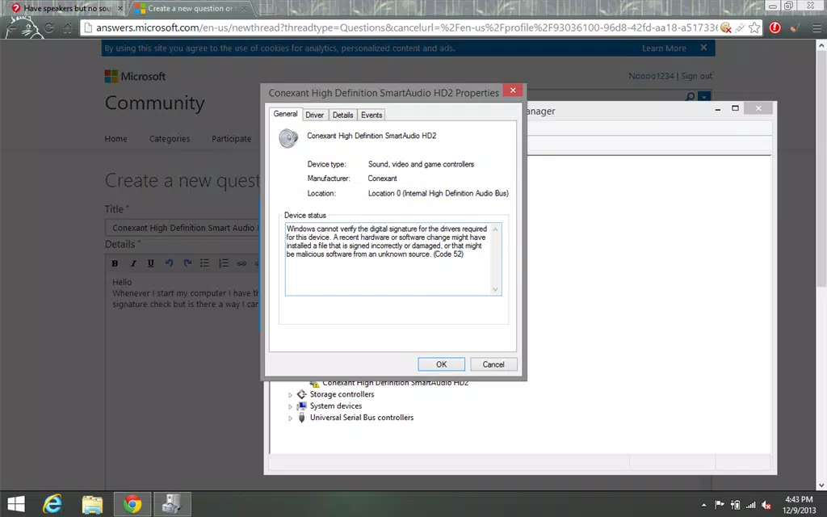This screenshot has height=517, width=827.
Task: Expand Storage controllers in Device Manager
Action: (290, 394)
